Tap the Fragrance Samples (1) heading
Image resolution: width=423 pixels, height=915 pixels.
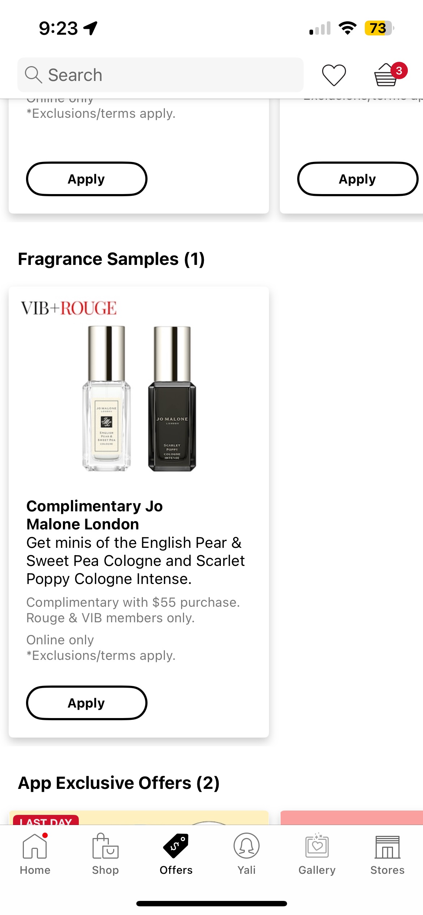coord(111,259)
